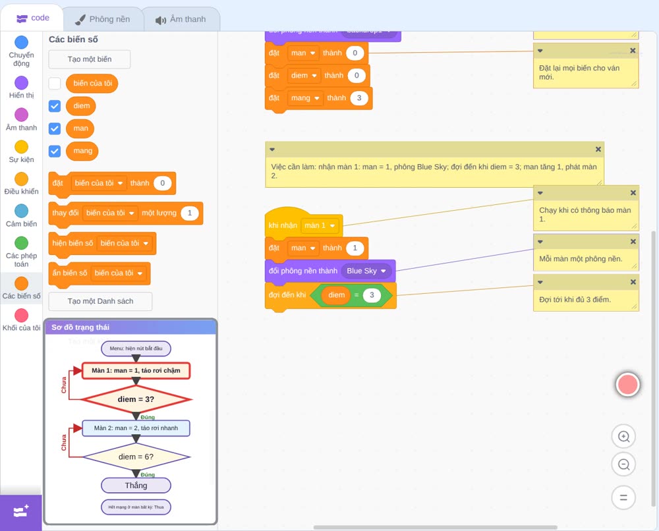Screen dimensions: 659x531
Task: Switch to the Âm thanh tab
Action: [x=181, y=19]
